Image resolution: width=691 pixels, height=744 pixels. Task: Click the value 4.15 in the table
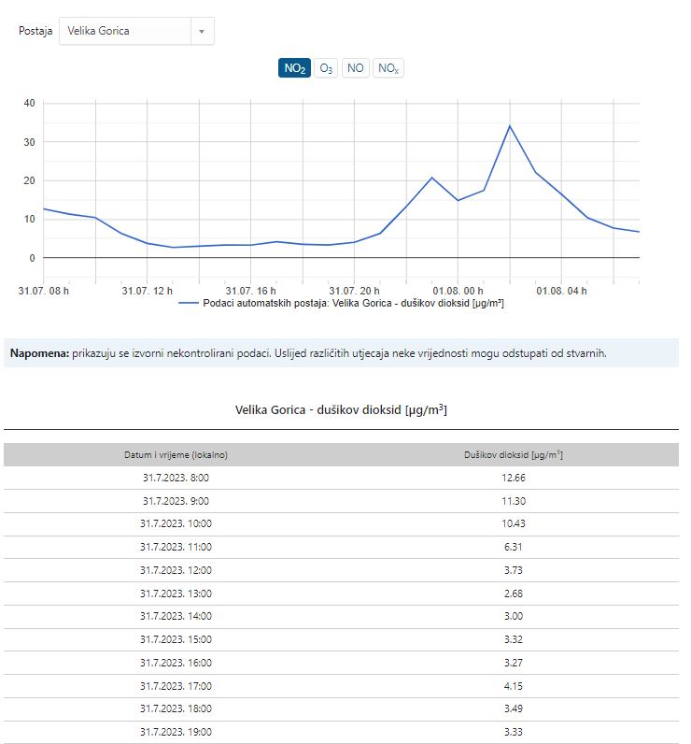[x=514, y=686]
